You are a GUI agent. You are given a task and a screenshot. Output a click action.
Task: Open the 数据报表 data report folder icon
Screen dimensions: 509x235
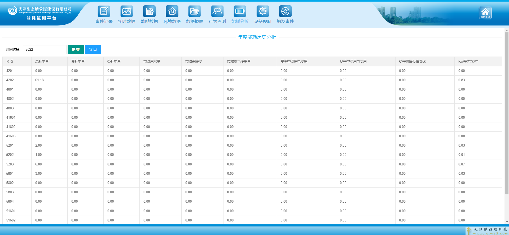195,11
